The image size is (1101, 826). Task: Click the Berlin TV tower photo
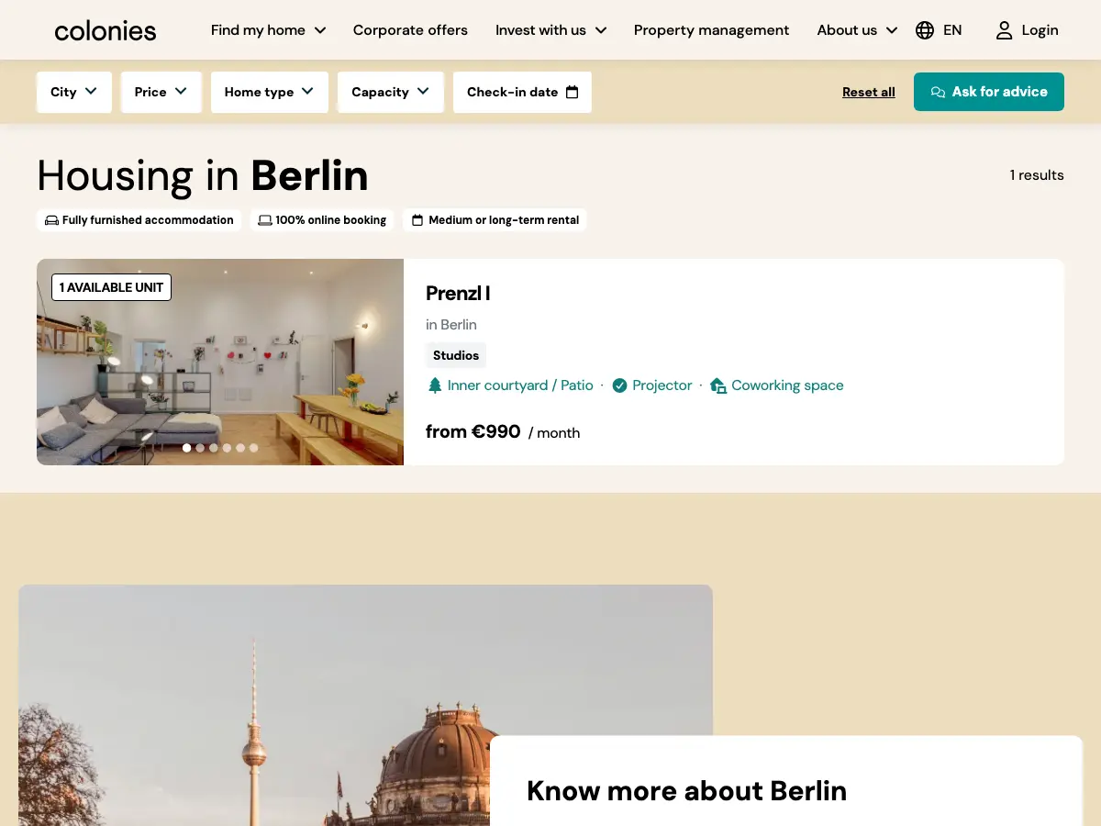pos(365,705)
